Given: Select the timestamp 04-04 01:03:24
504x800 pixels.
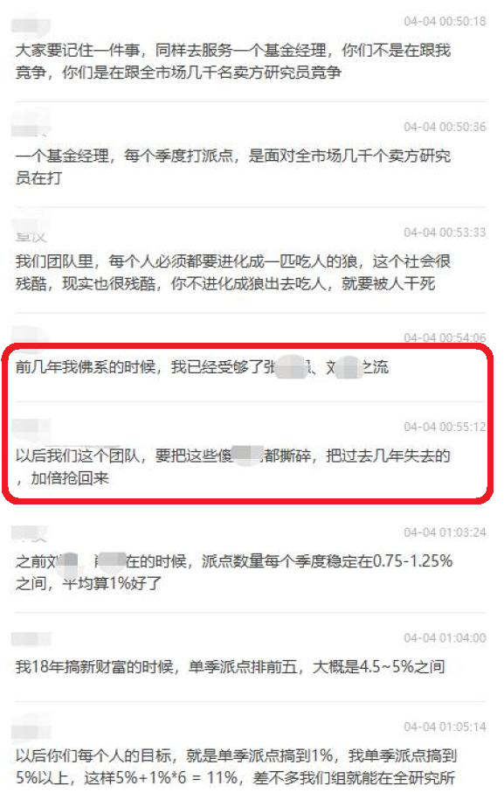Looking at the screenshot, I should tap(445, 532).
